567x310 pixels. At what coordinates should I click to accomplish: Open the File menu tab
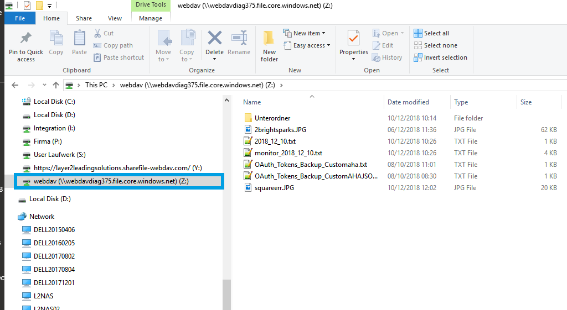tap(20, 18)
